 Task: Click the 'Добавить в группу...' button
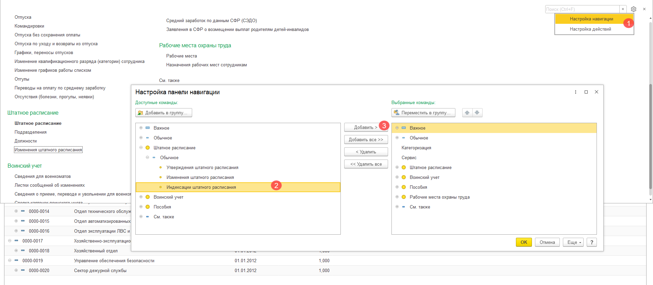pos(164,113)
